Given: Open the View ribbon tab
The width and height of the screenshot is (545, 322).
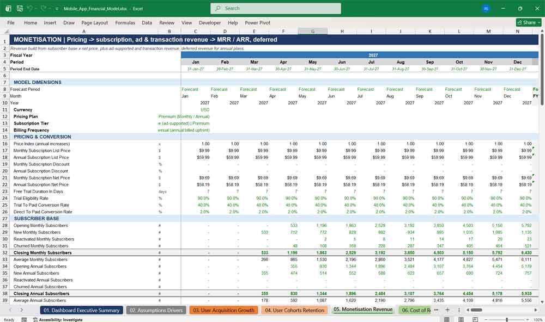Looking at the screenshot, I should point(186,22).
